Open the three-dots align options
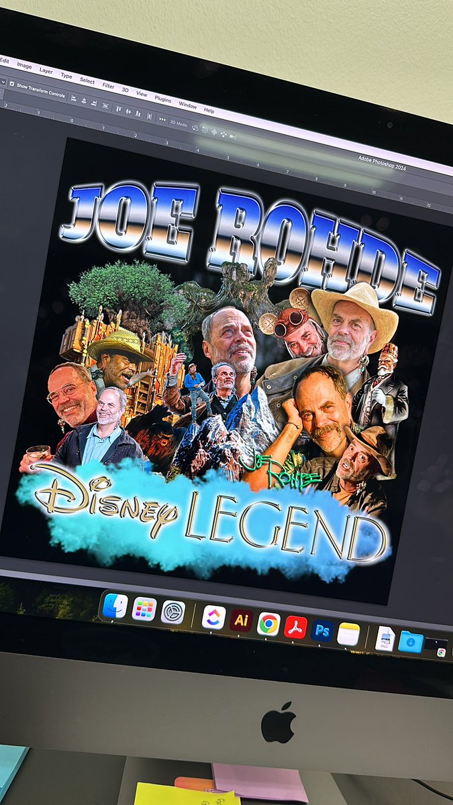Image resolution: width=453 pixels, height=805 pixels. (x=162, y=119)
